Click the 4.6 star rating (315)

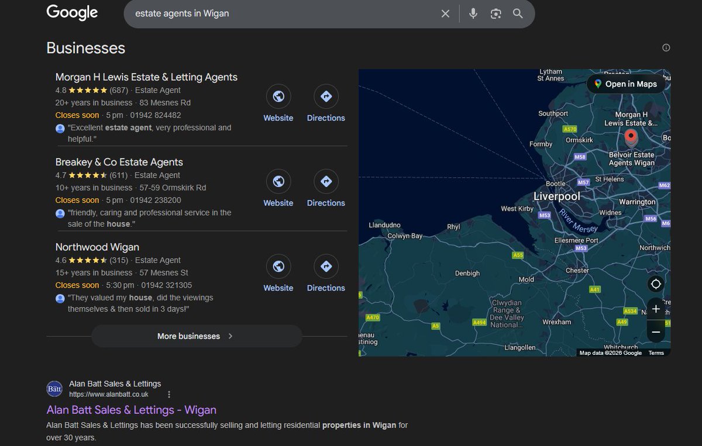click(x=92, y=261)
